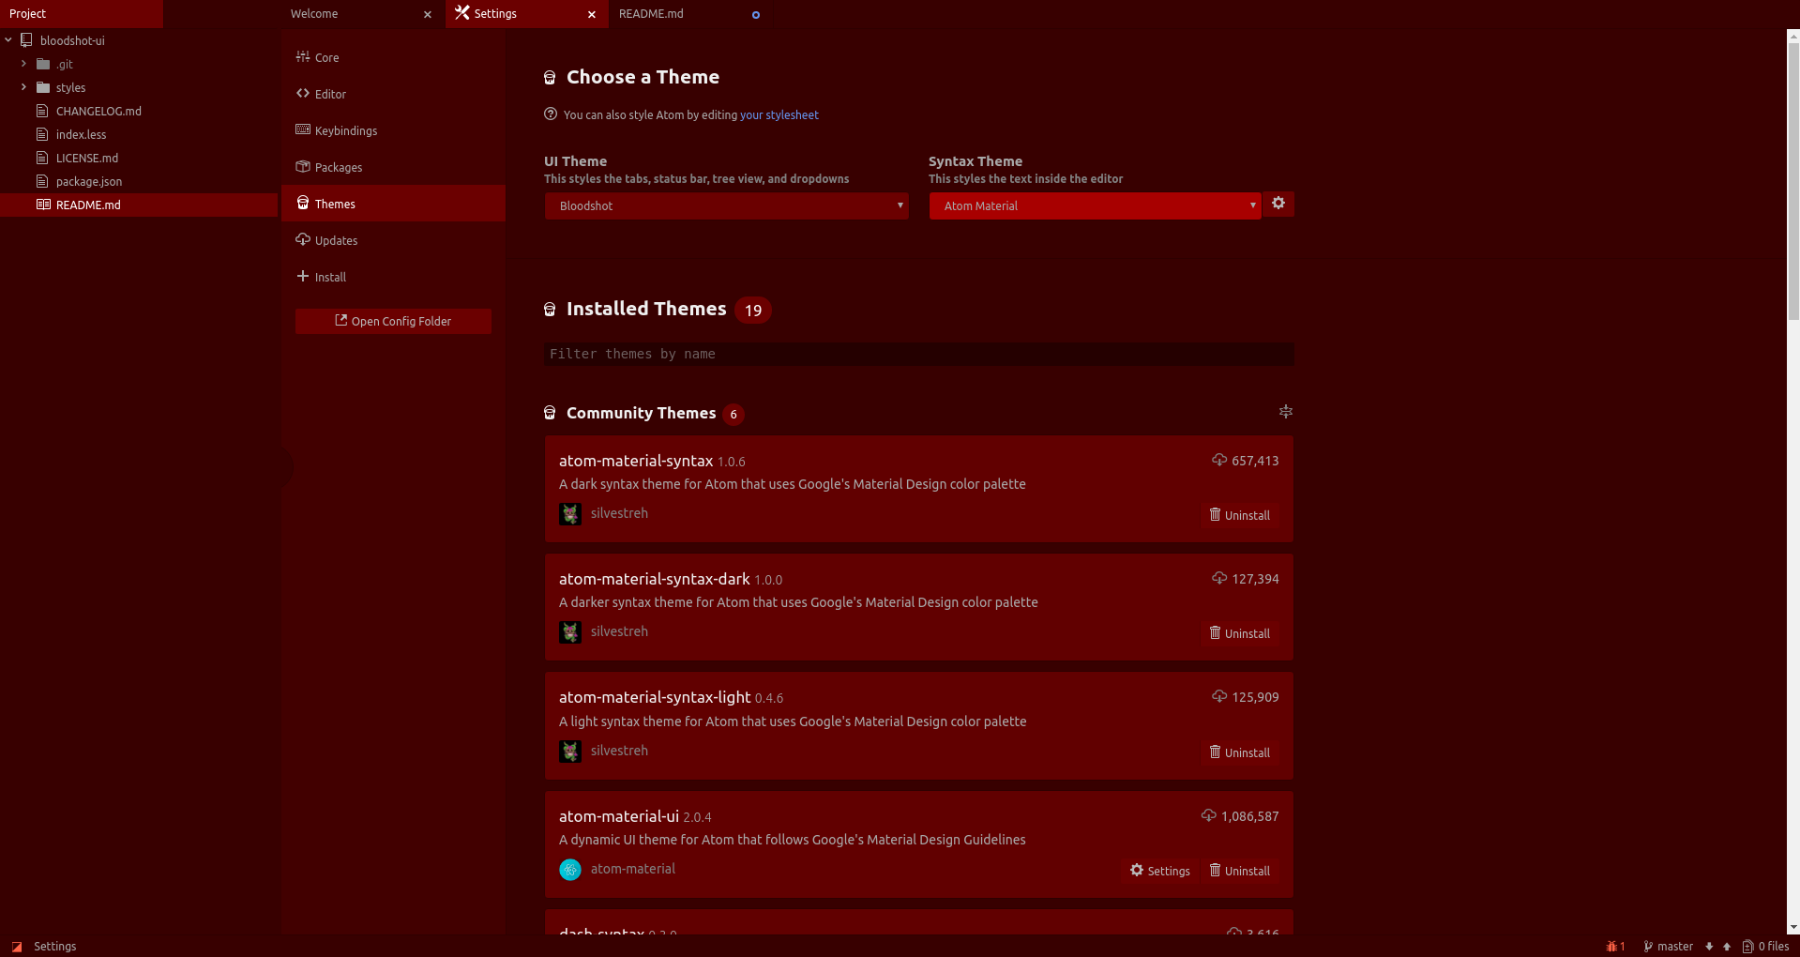Click the linter icon in status bar

(17, 946)
